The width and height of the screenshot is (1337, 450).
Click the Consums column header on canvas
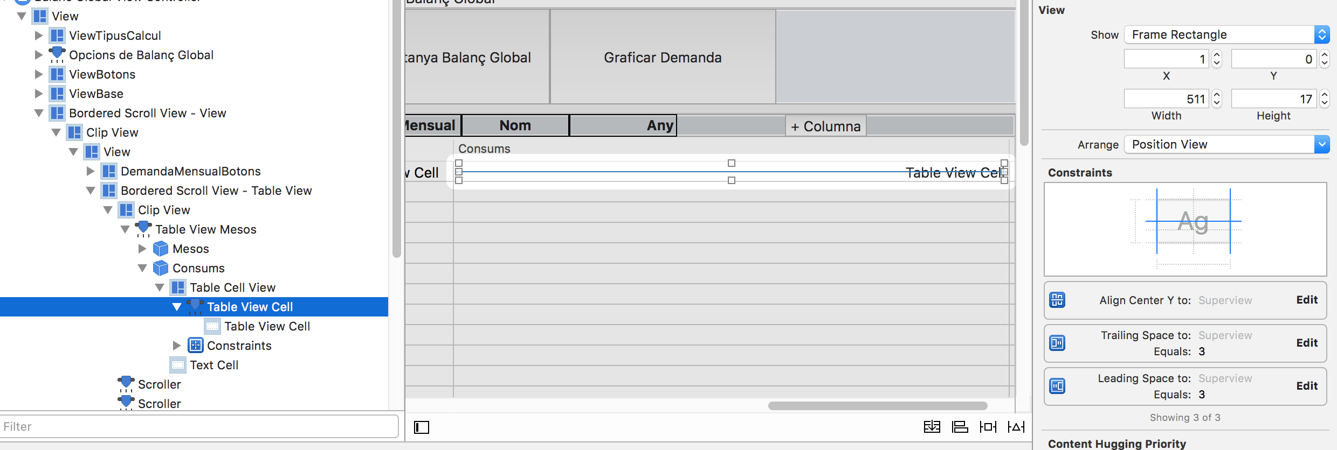pyautogui.click(x=731, y=148)
